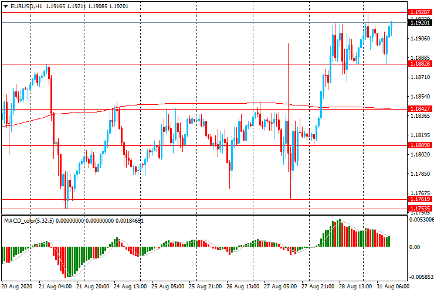Click the 1.18020 value on the price scale

pyautogui.click(x=419, y=155)
